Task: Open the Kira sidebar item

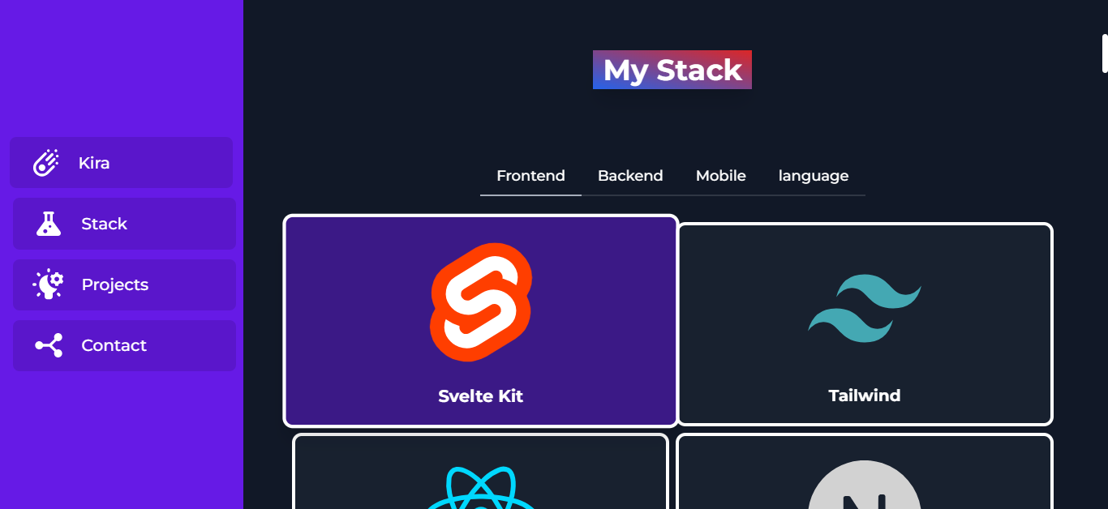Action: click(x=121, y=162)
